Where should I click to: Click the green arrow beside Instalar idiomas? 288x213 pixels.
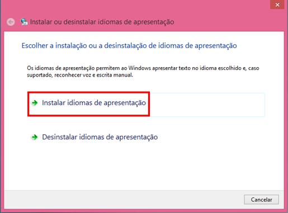(35, 103)
